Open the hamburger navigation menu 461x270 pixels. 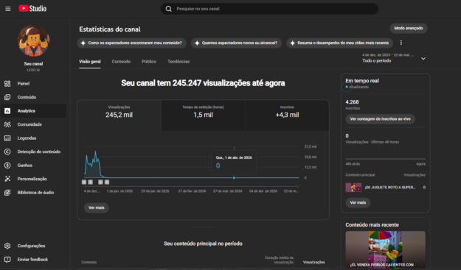tap(8, 9)
